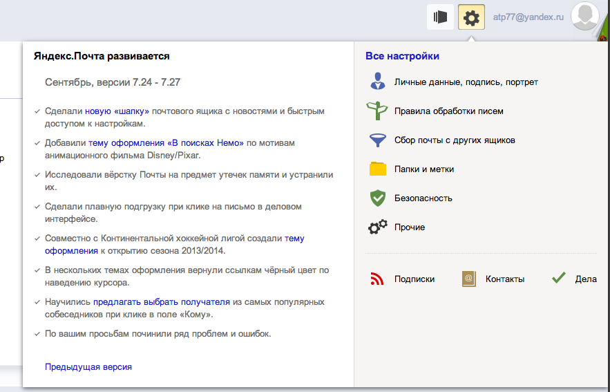Click the green checkmark Дела icon
The height and width of the screenshot is (392, 610).
click(559, 279)
